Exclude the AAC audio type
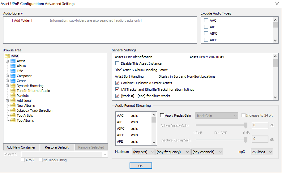 click(x=206, y=20)
